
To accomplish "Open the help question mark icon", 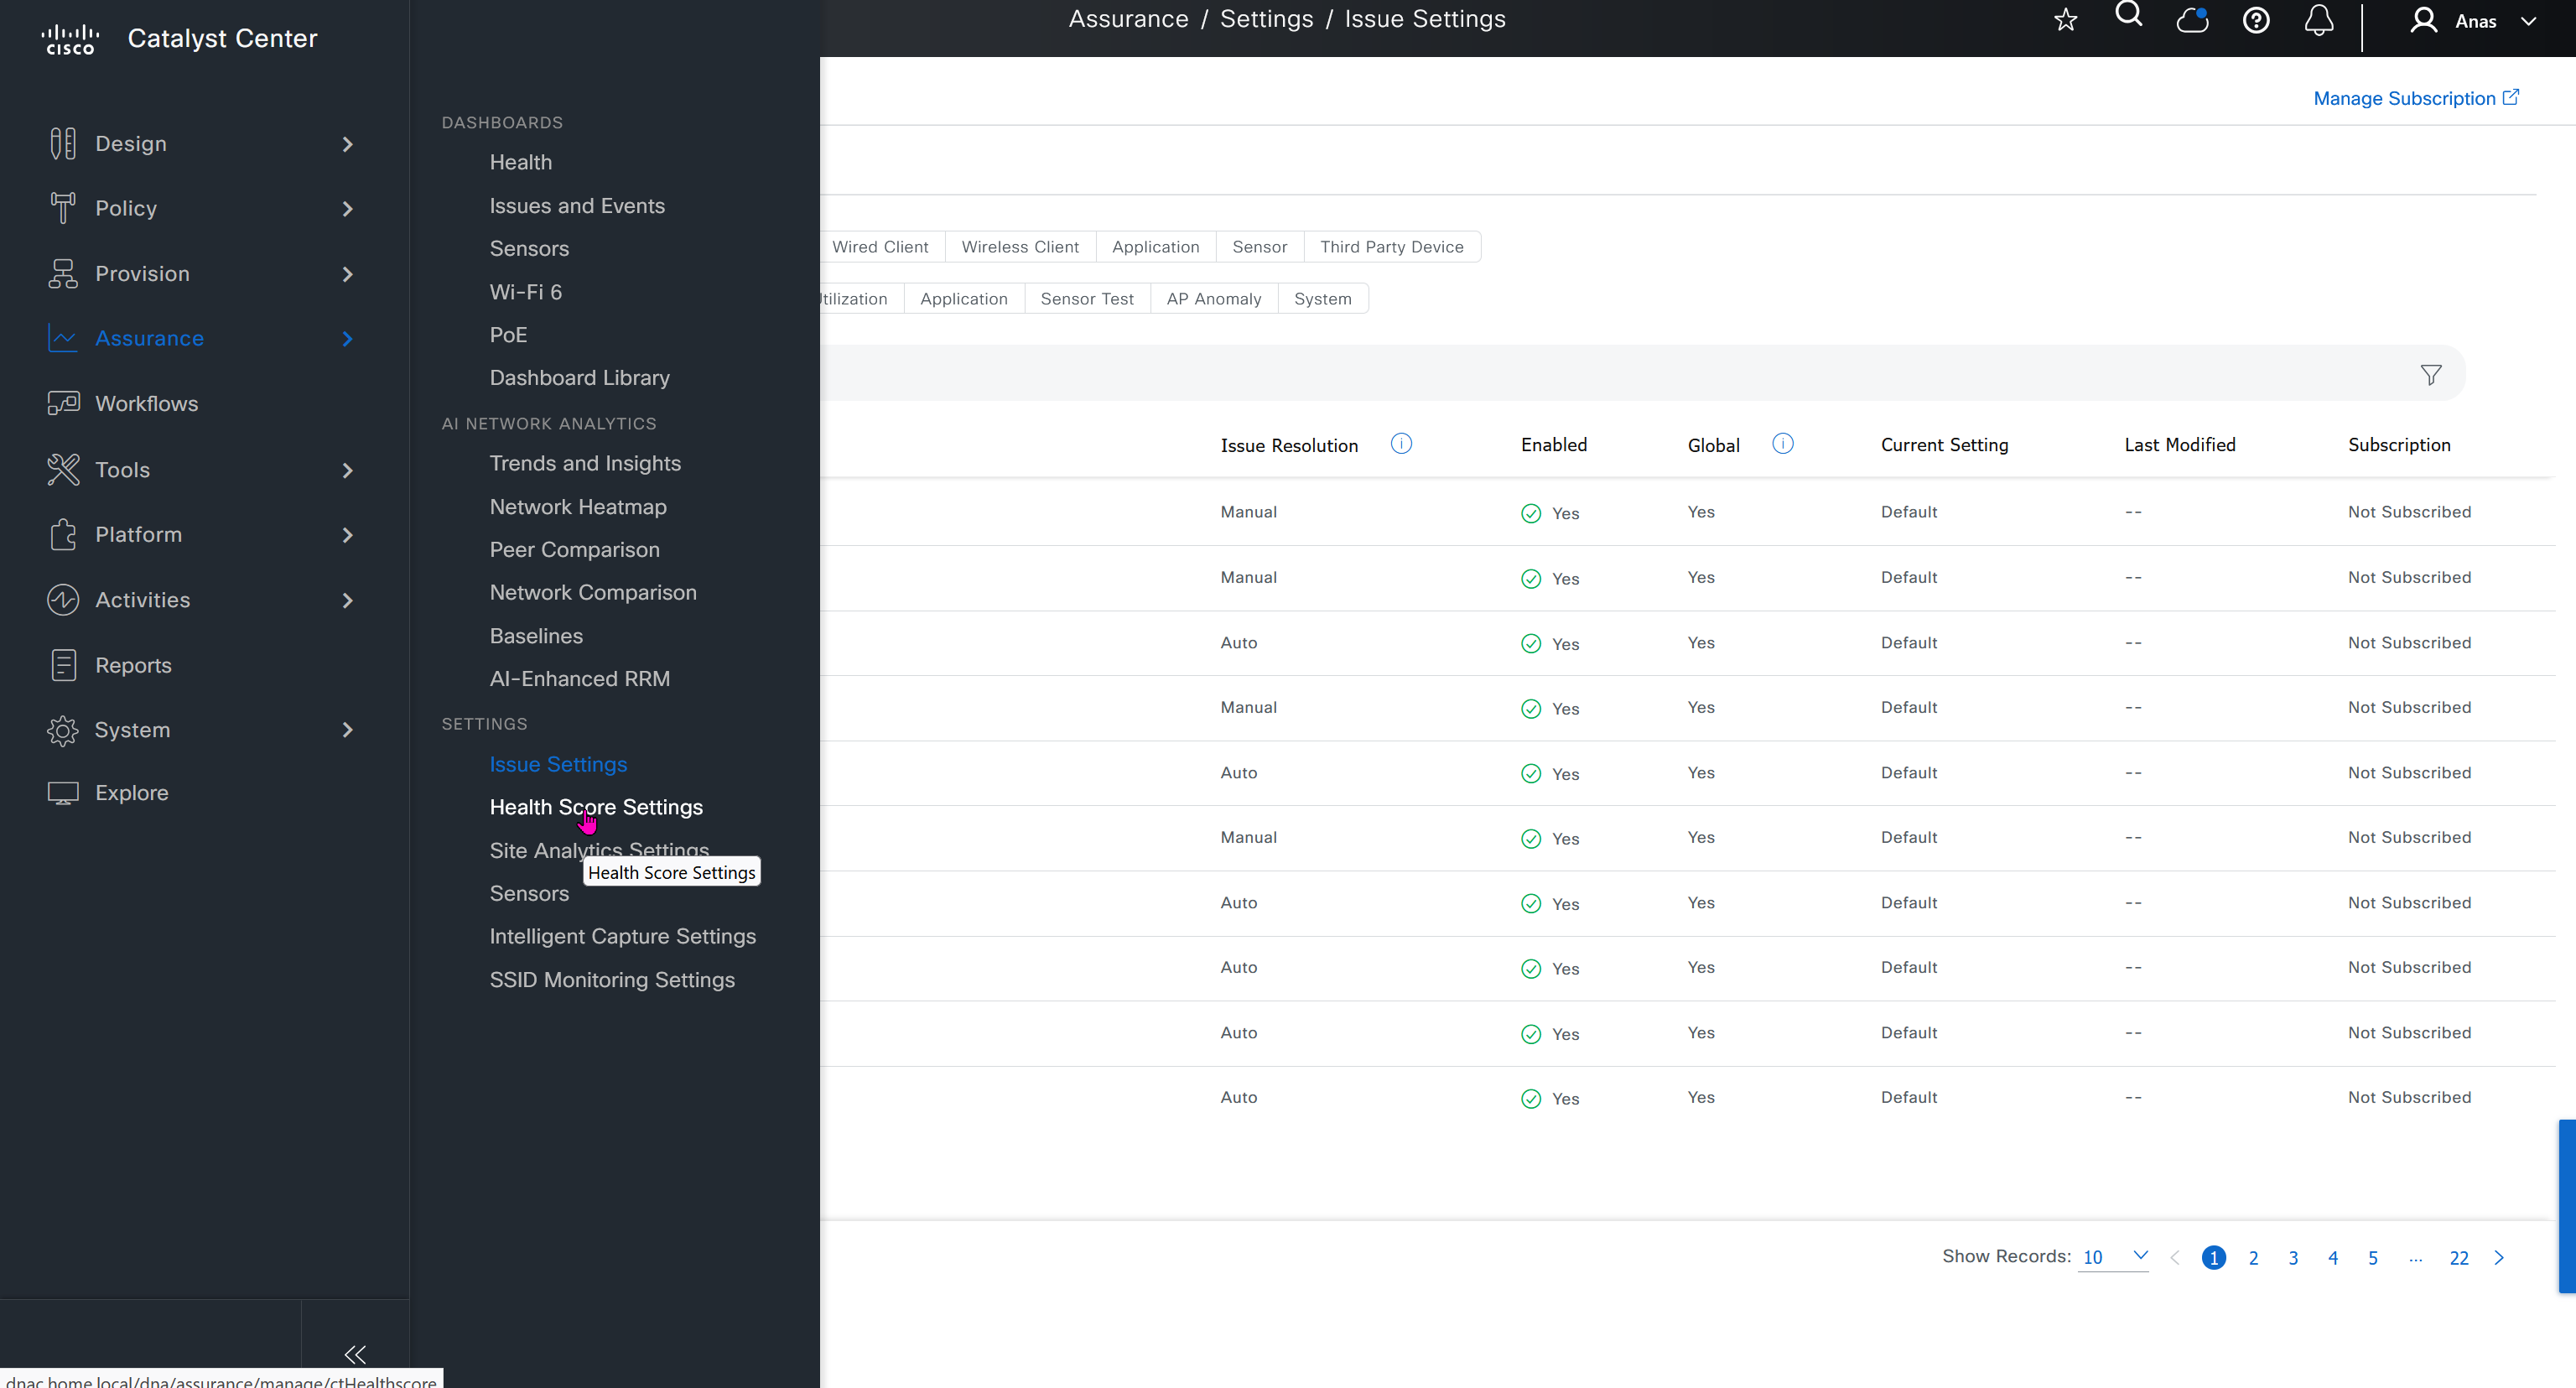I will [x=2256, y=21].
